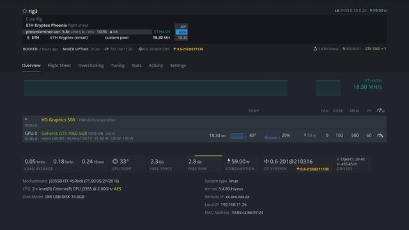Click the GPU 0 core value 150

339,135
